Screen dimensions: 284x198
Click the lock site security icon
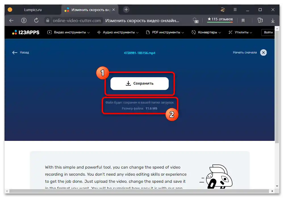(x=48, y=20)
